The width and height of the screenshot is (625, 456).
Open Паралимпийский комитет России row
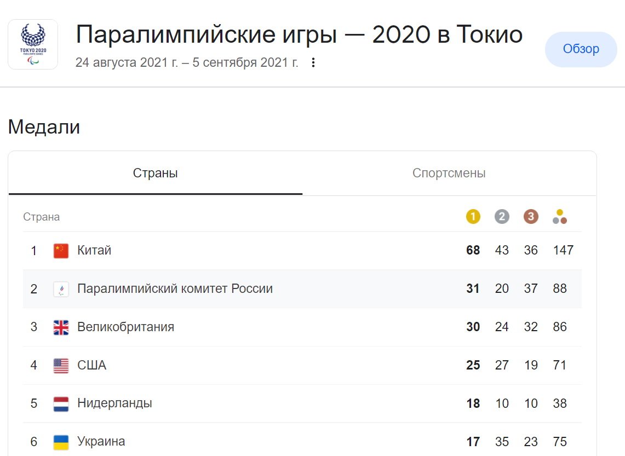[x=175, y=289]
